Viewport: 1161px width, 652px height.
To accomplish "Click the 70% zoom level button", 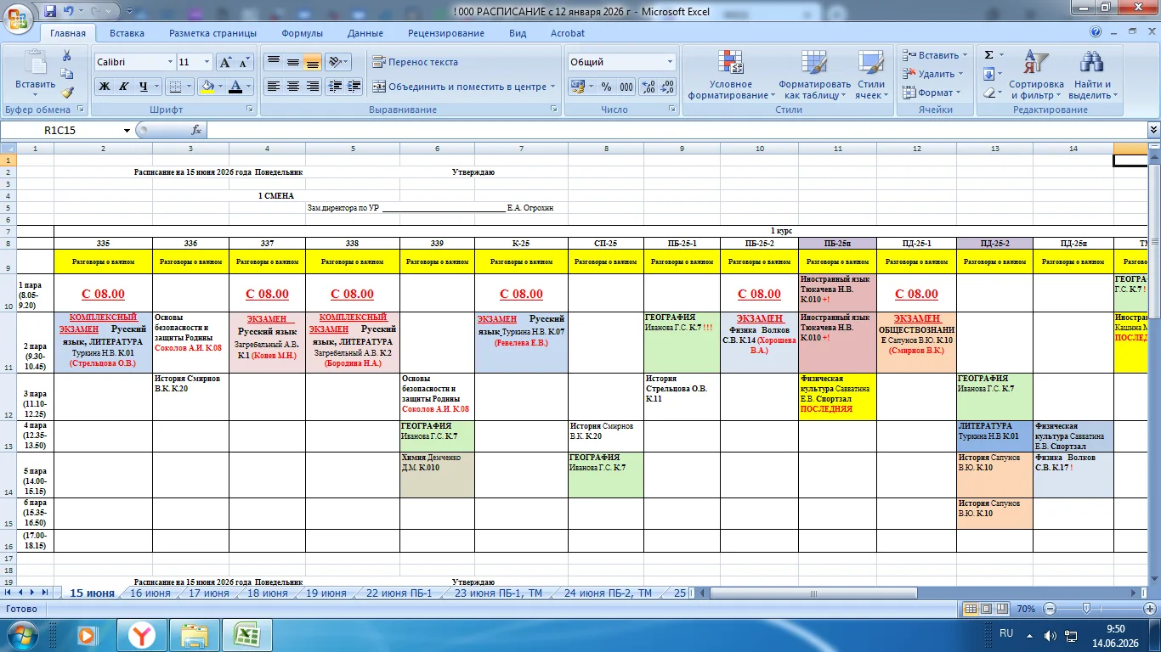I will click(1026, 609).
